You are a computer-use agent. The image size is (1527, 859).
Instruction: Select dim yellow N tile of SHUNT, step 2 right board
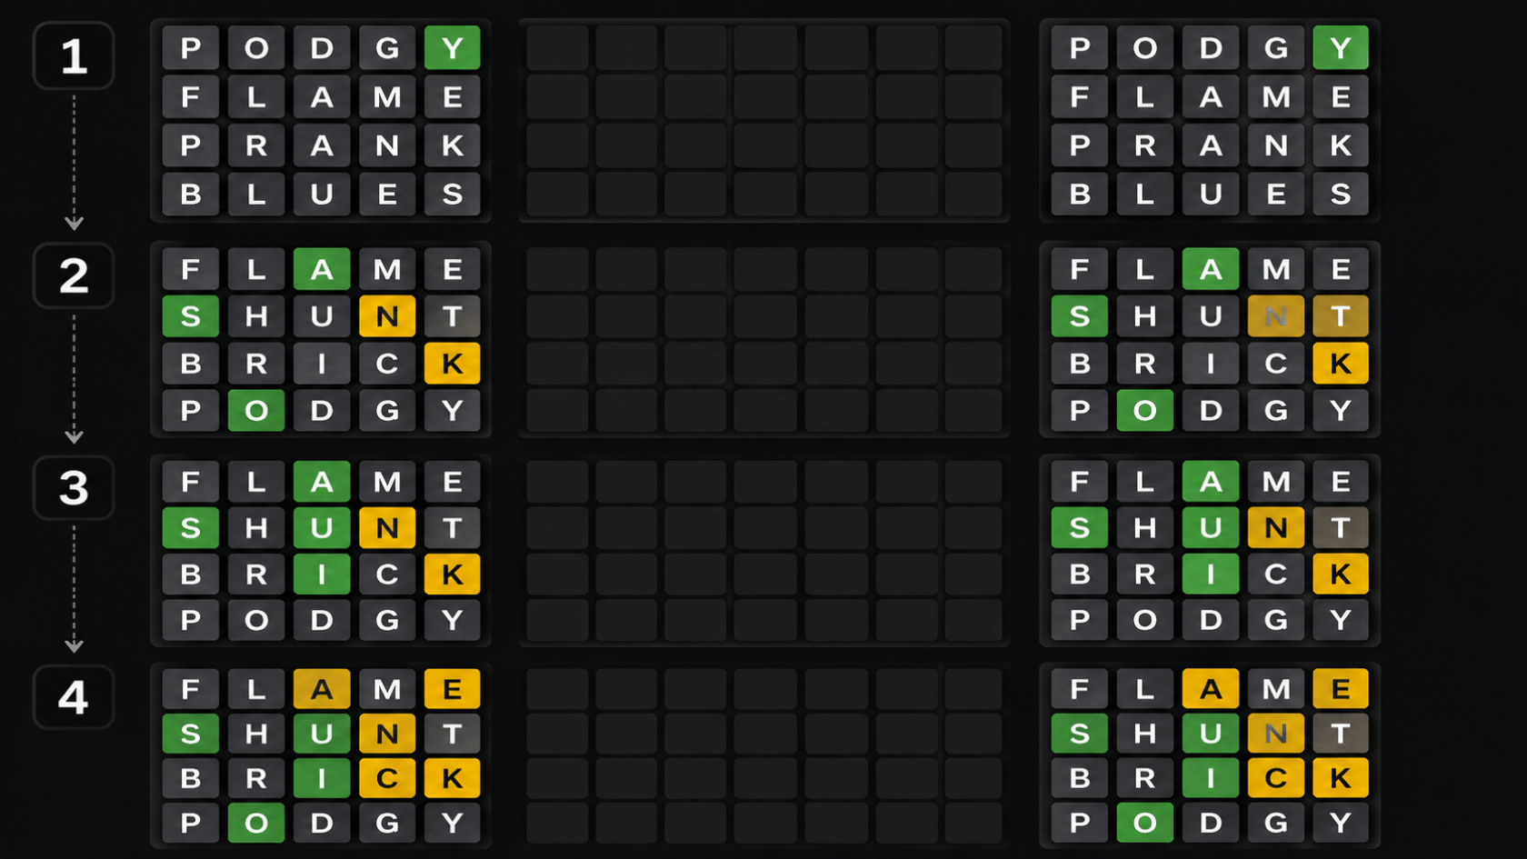1276,316
